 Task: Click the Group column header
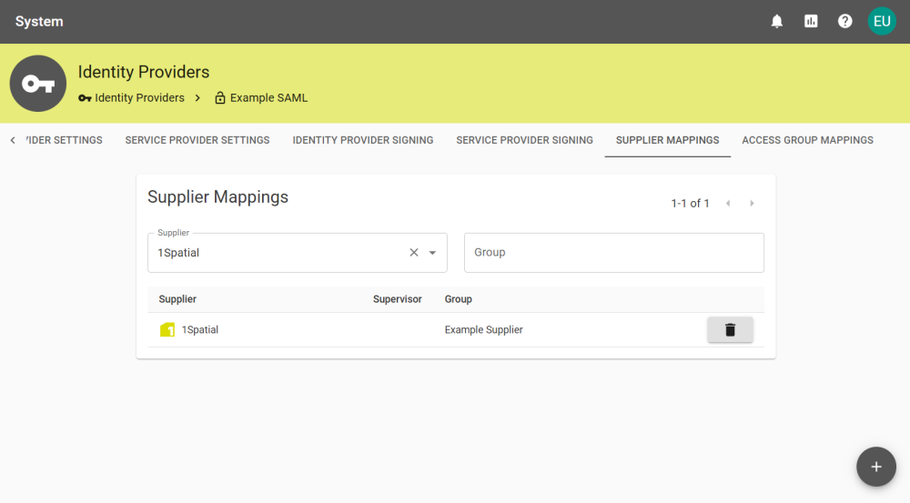coord(458,299)
